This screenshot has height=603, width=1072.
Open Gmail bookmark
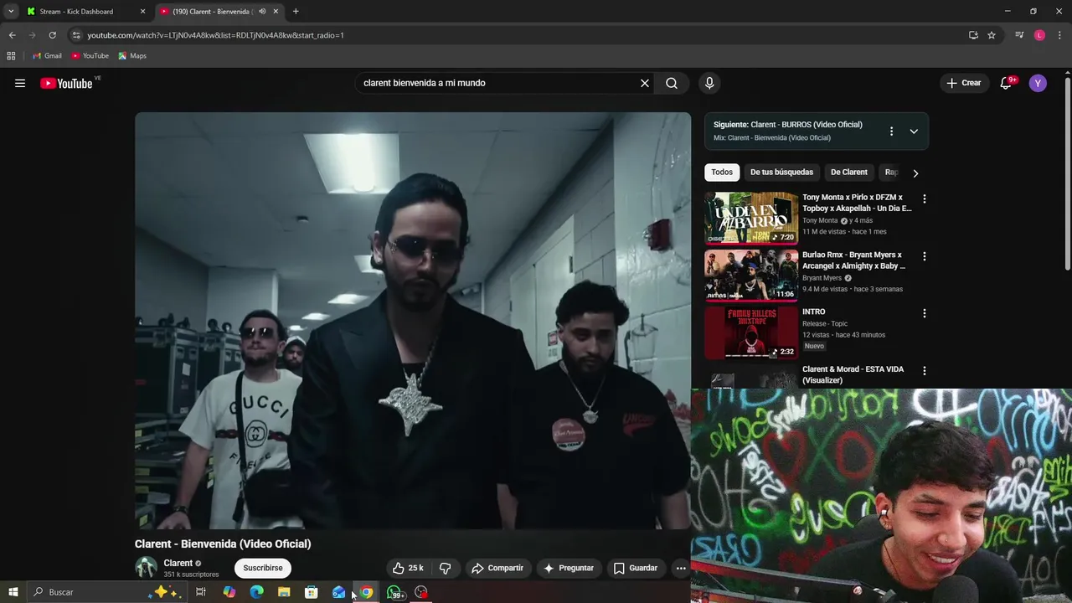[47, 56]
